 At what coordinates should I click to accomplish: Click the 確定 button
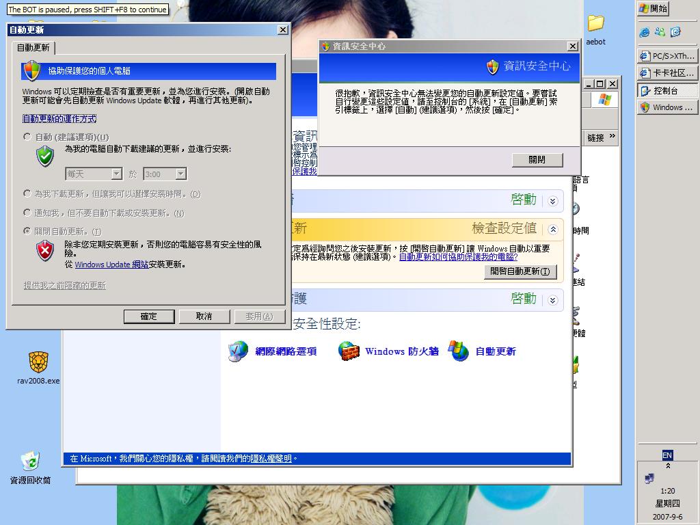[x=148, y=316]
